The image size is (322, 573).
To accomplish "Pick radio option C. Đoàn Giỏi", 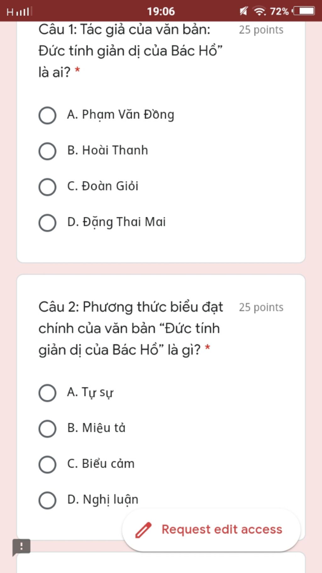I will click(x=47, y=187).
